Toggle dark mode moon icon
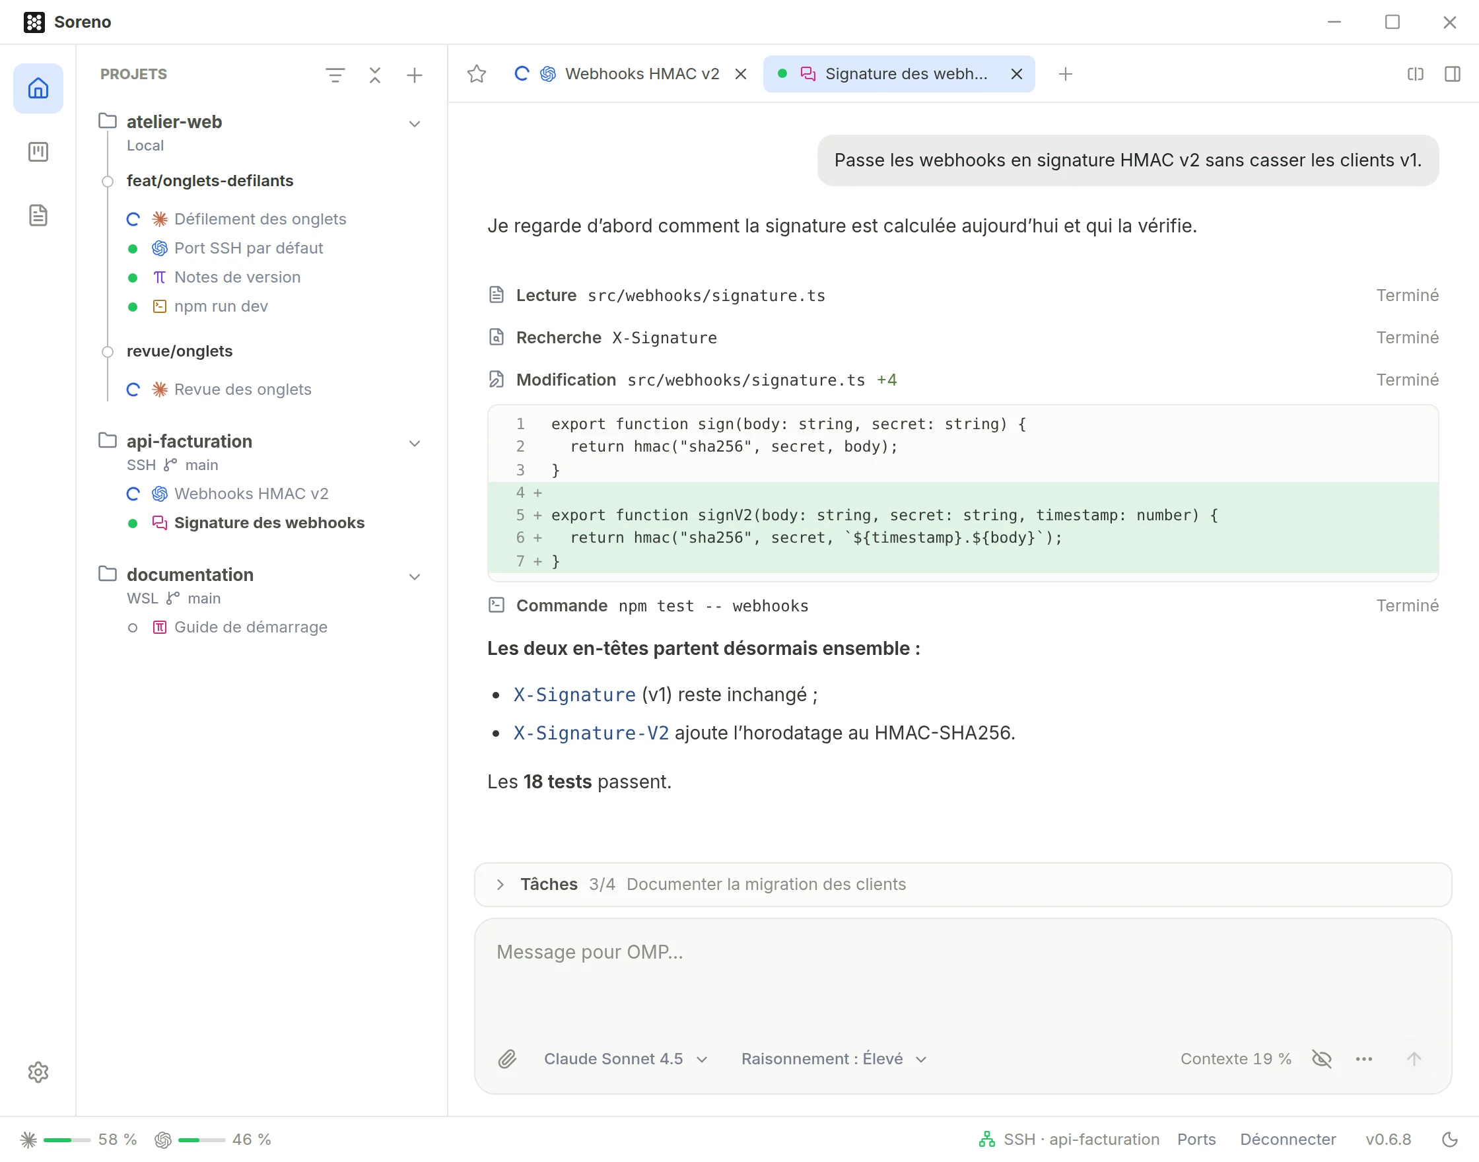1479x1162 pixels. (1450, 1139)
